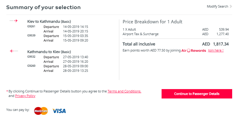This screenshot has height=120, width=241.
Task: Click the Air Rewards logo
Action: pyautogui.click(x=194, y=51)
